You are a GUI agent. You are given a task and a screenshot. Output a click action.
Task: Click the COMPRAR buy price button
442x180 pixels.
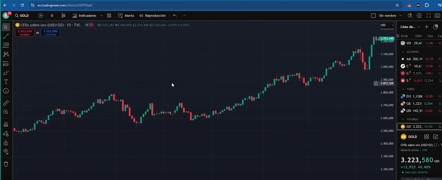tap(50, 33)
